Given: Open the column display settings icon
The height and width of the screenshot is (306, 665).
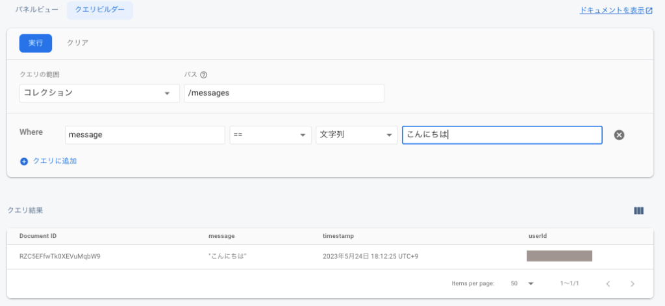Looking at the screenshot, I should [638, 211].
